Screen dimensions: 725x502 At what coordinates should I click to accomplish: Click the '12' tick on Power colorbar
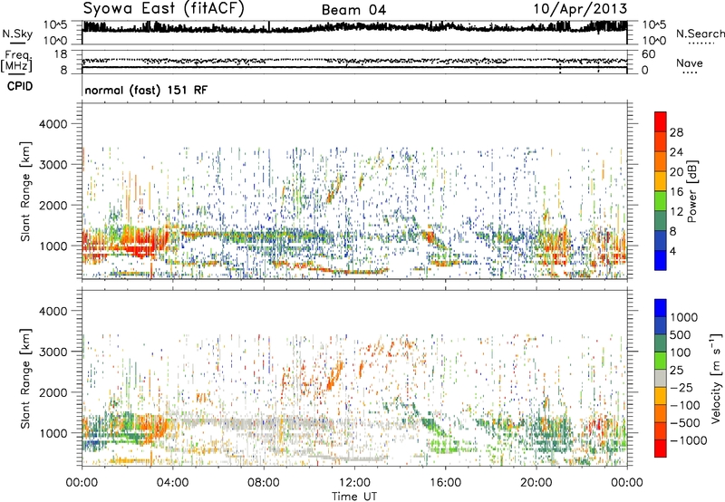click(676, 212)
